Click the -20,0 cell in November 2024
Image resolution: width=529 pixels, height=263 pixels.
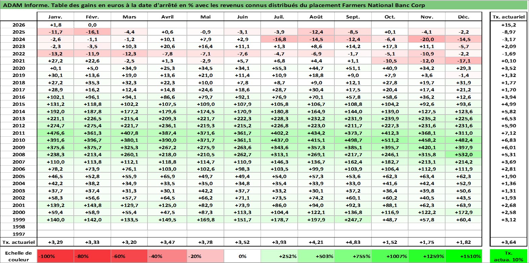[427, 39]
